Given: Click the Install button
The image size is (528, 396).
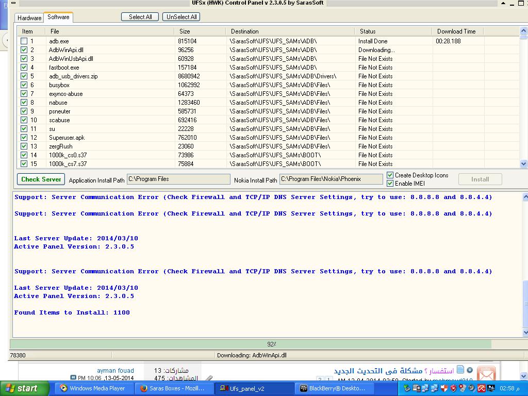Looking at the screenshot, I should (x=480, y=179).
